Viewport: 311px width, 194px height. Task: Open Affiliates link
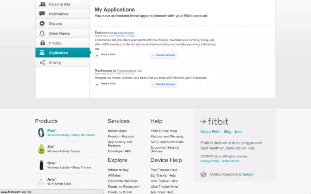[114, 175]
